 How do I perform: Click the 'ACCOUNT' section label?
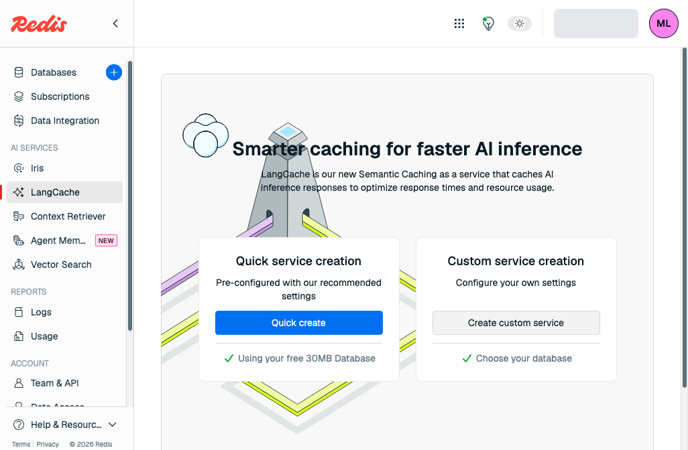click(30, 363)
